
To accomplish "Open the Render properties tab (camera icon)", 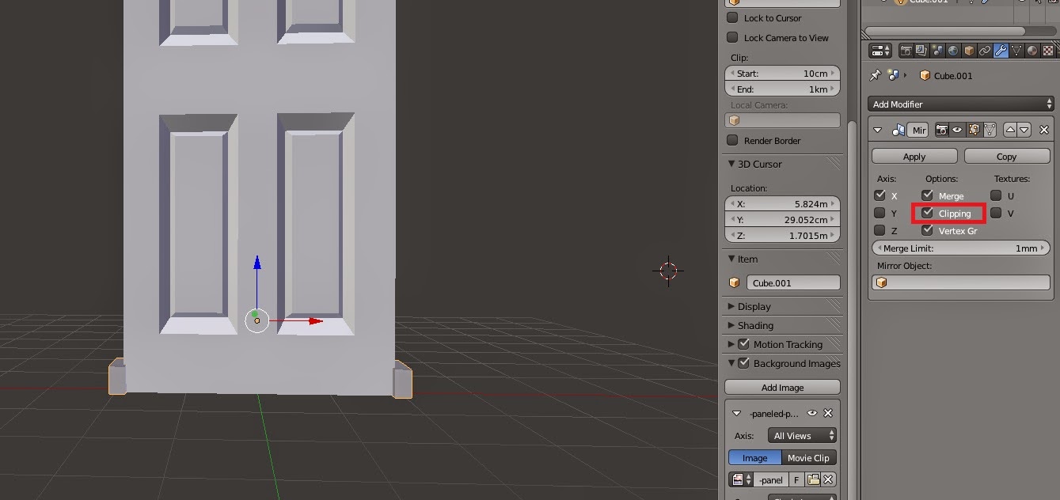I will [x=906, y=50].
